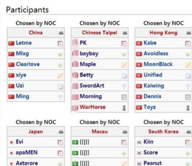Open the baybay player page
This screenshot has width=192, height=166.
tap(89, 53)
